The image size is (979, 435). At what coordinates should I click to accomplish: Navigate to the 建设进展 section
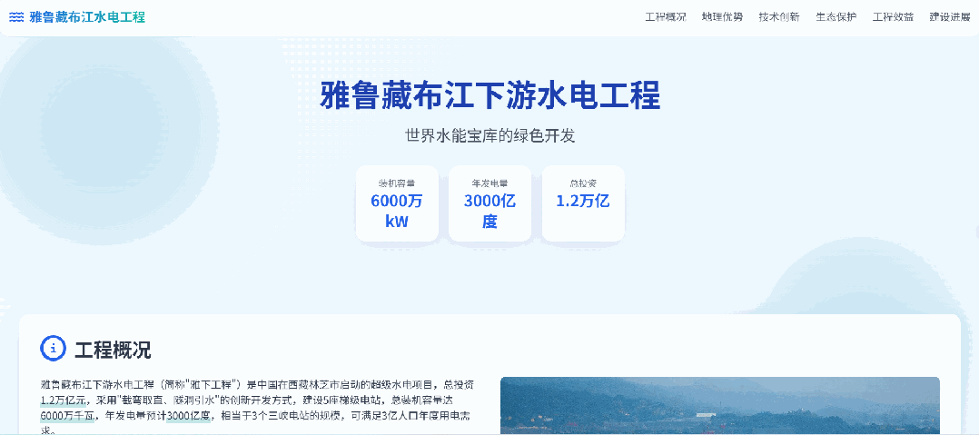[950, 17]
